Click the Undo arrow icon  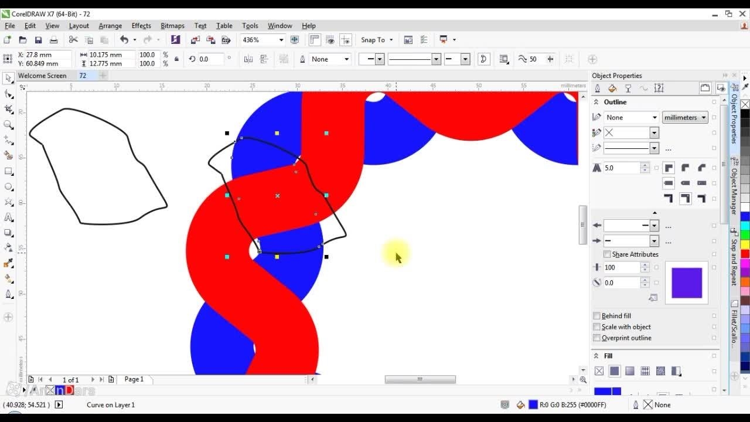[124, 40]
